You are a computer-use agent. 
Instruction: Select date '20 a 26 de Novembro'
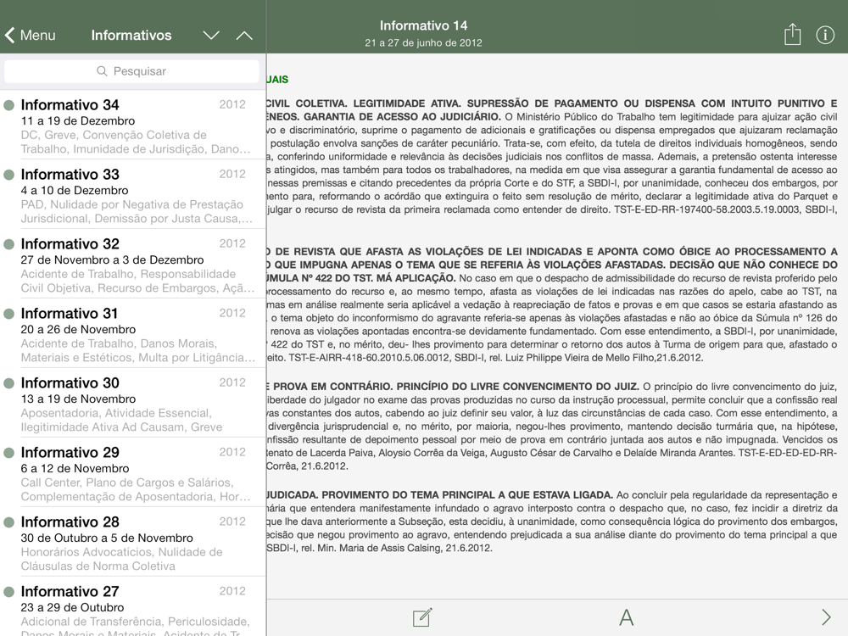[x=78, y=329]
